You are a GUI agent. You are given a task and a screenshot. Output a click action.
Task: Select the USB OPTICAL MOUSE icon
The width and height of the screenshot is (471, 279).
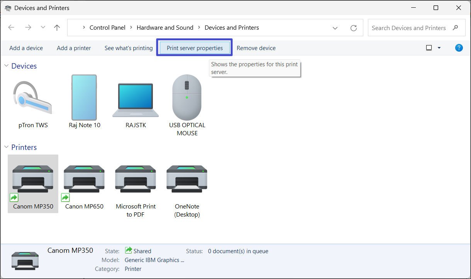(x=187, y=98)
